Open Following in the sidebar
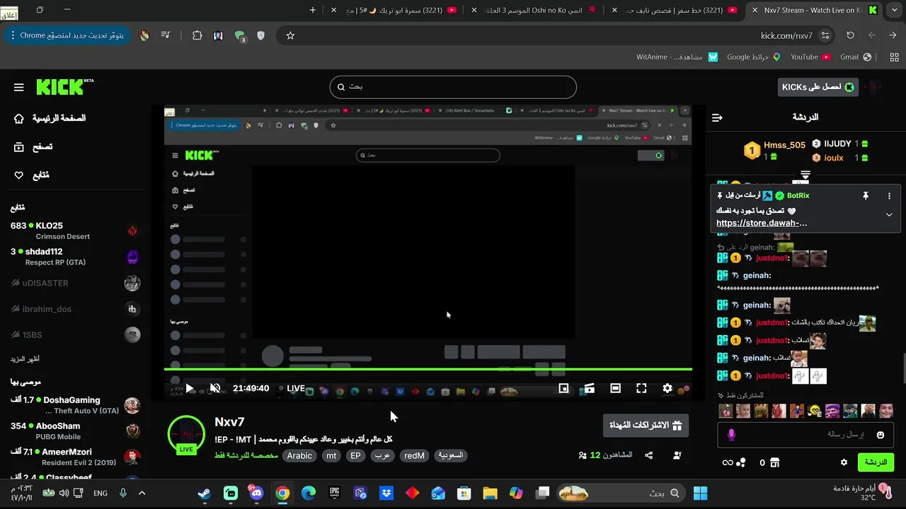This screenshot has width=906, height=509. point(32,175)
